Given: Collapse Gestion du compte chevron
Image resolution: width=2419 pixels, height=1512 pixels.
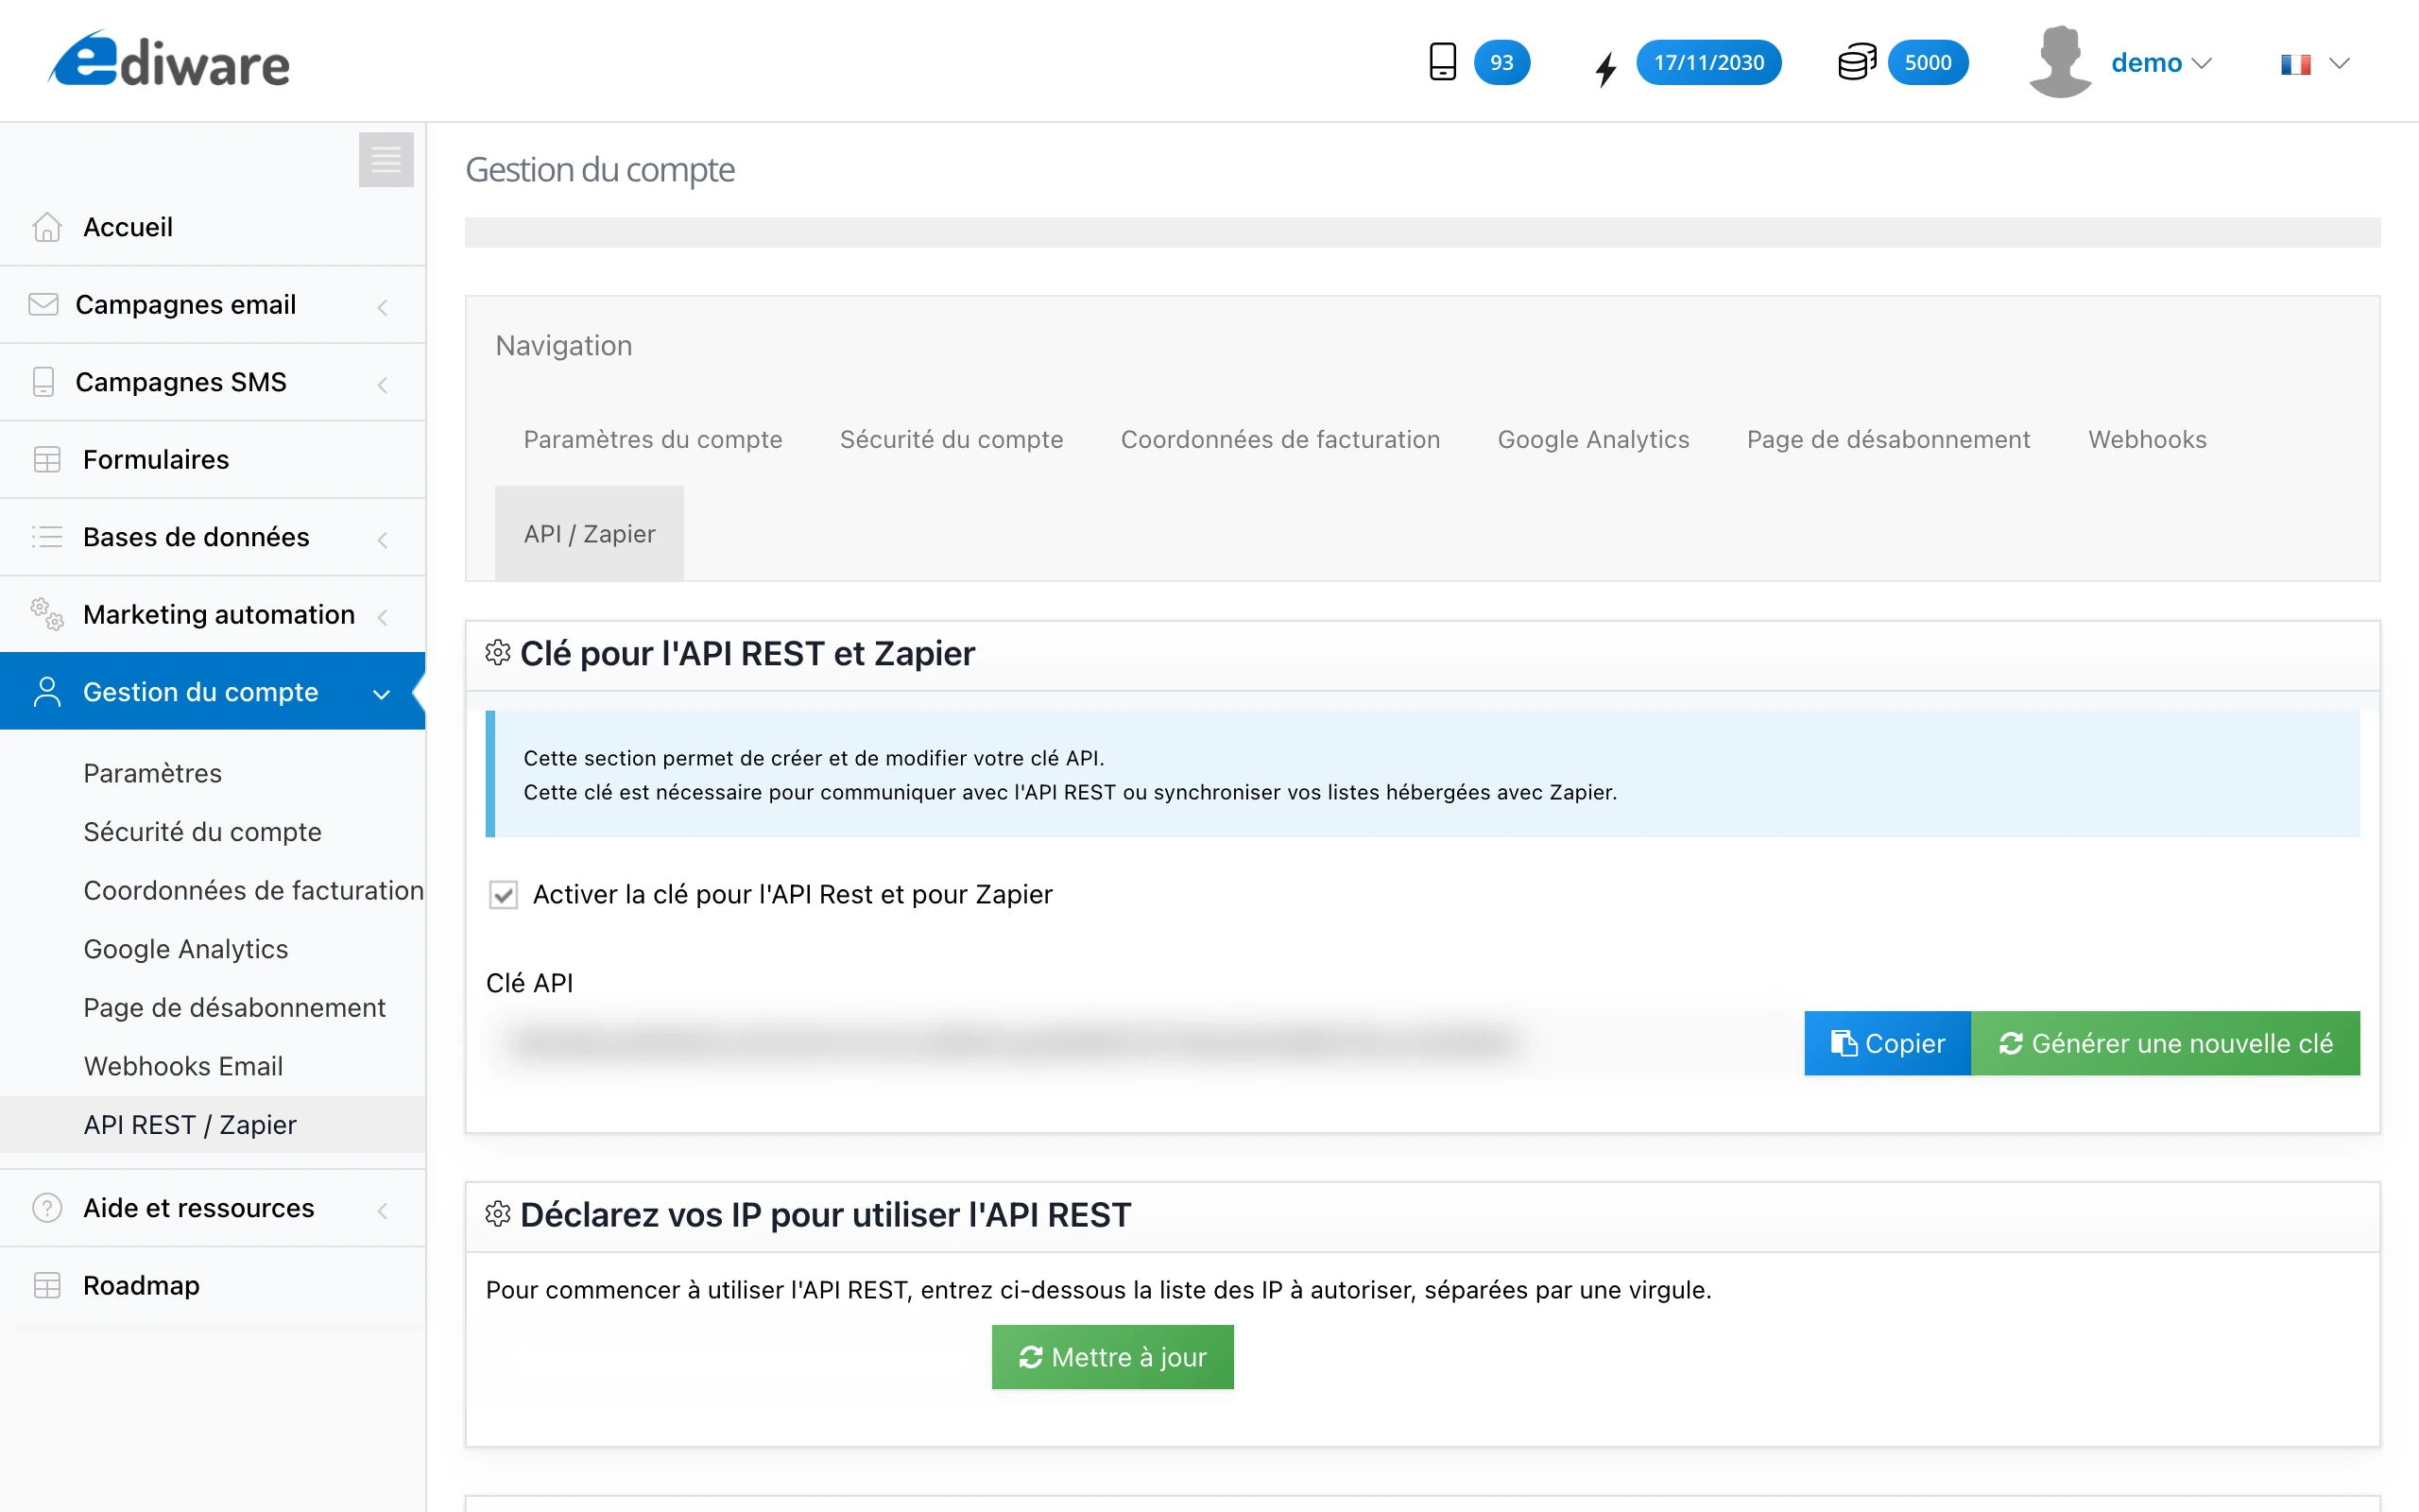Looking at the screenshot, I should click(x=381, y=694).
